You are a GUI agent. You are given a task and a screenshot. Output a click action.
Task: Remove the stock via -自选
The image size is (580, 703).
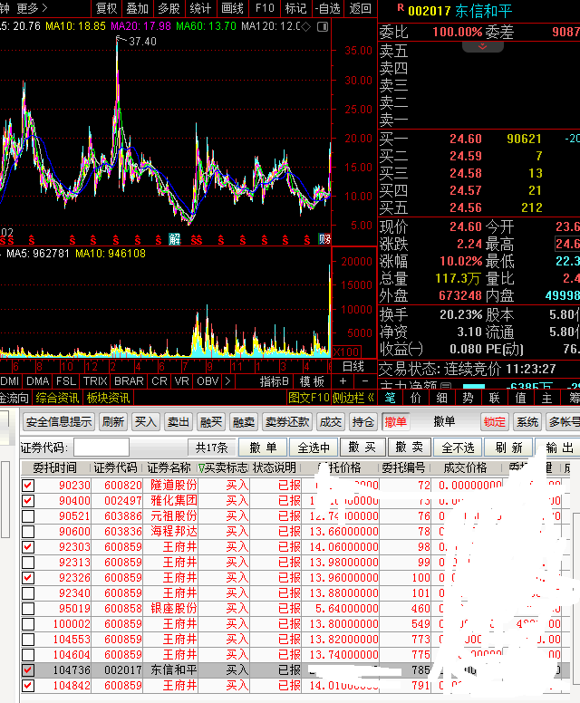pos(328,8)
